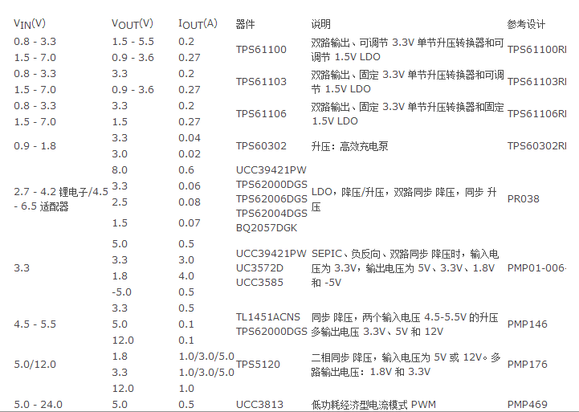The height and width of the screenshot is (412, 579).
Task: Click the TPS62004DGS device name
Action: pyautogui.click(x=271, y=214)
